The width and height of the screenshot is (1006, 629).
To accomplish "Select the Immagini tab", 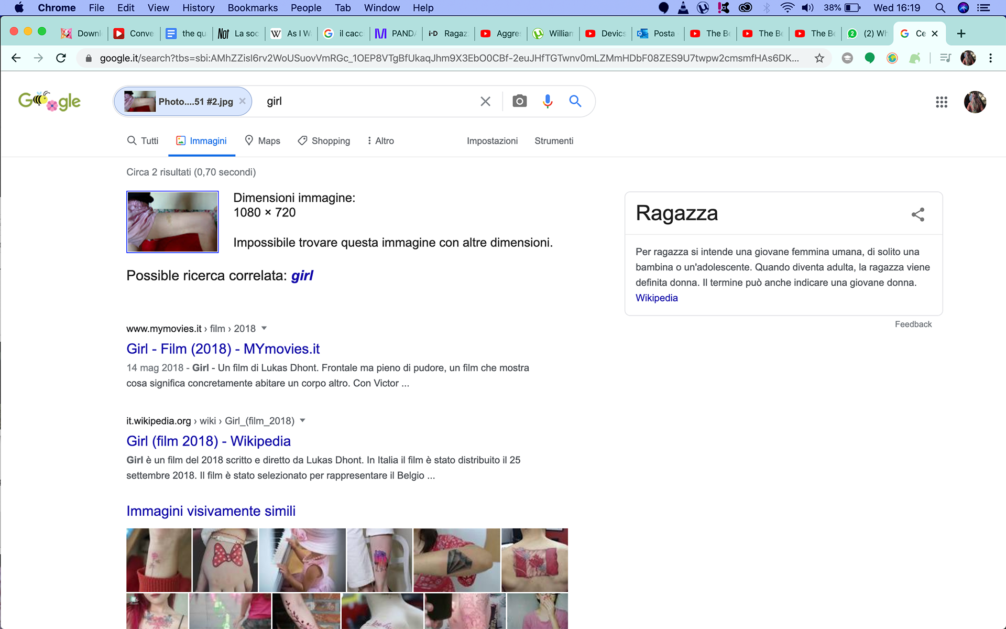I will coord(202,140).
